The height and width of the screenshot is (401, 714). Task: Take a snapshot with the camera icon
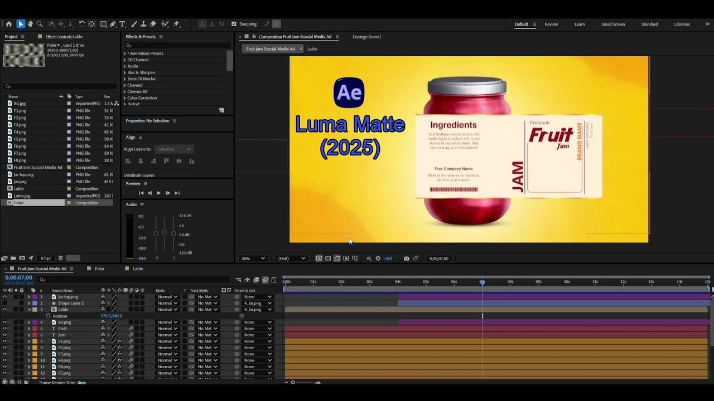point(406,258)
